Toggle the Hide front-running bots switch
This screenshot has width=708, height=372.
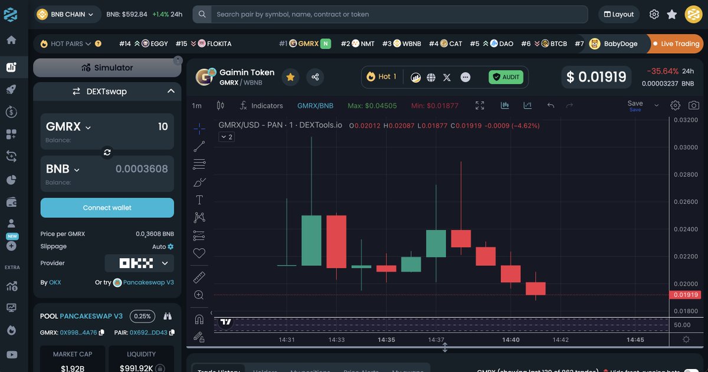tap(691, 370)
